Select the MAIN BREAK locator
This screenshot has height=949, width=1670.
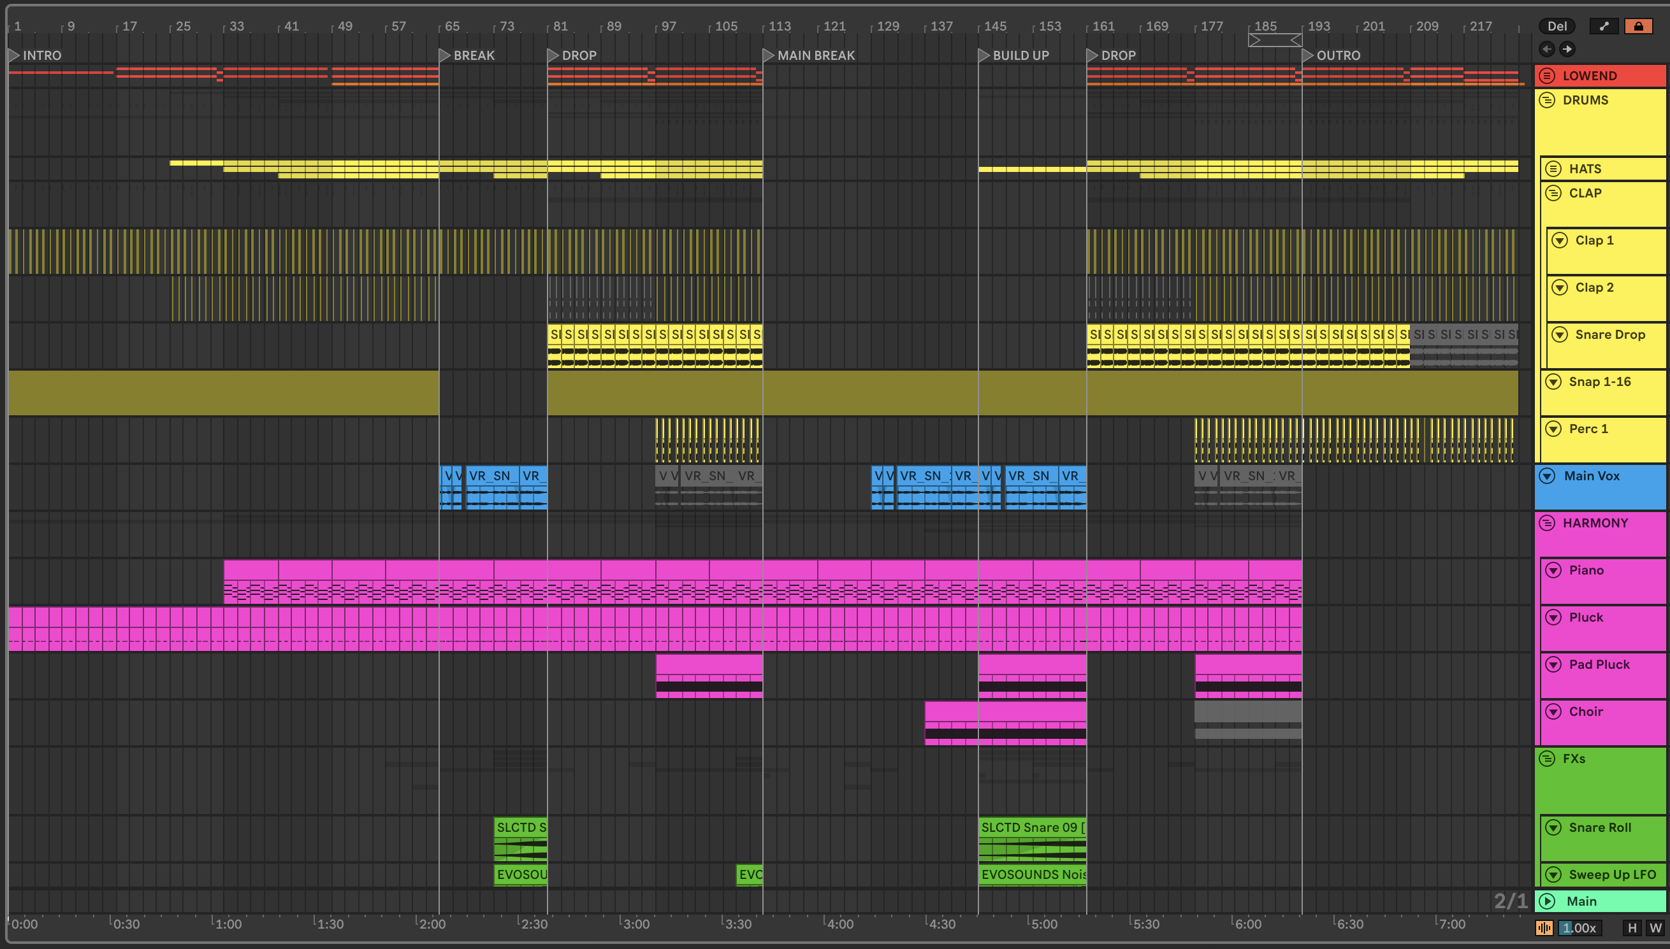[x=810, y=55]
